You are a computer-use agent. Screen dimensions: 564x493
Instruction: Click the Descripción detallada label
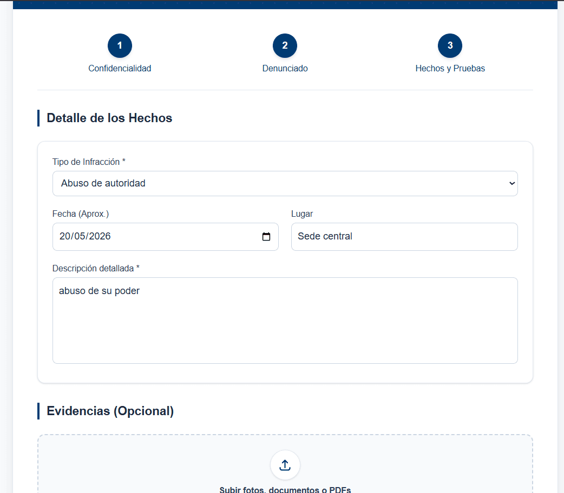[96, 268]
